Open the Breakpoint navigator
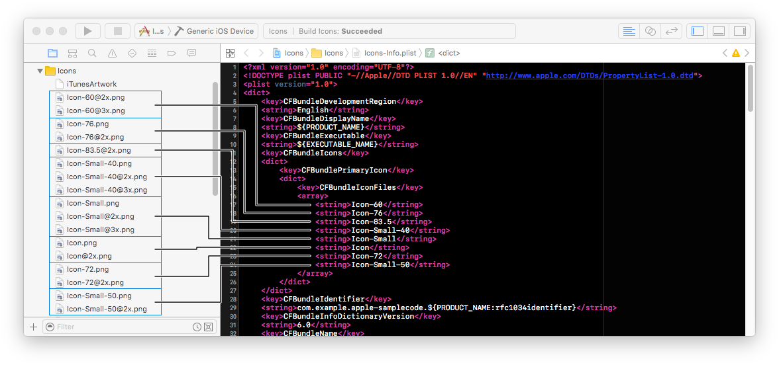Screen dimensions: 779x365 click(172, 53)
